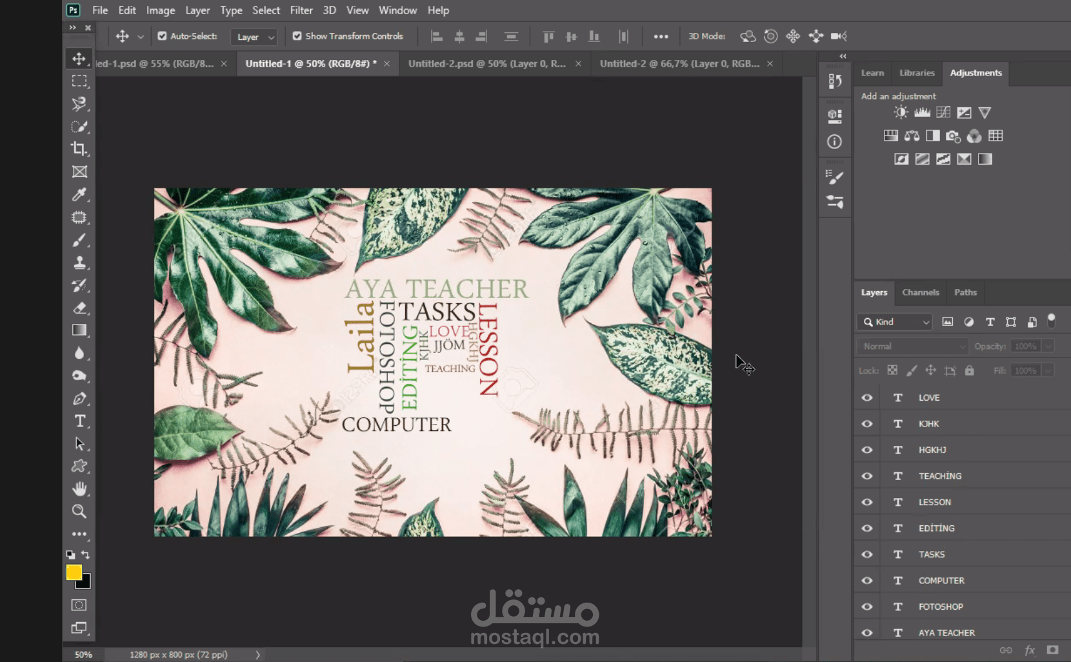Uncheck Show Transform Controls
The width and height of the screenshot is (1071, 662).
[x=297, y=36]
